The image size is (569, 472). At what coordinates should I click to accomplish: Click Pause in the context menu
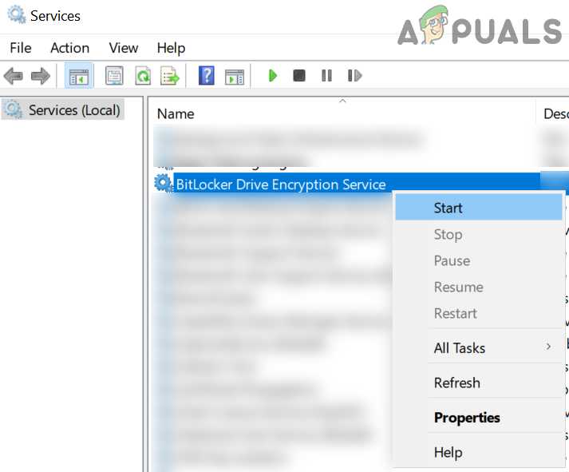point(479,260)
